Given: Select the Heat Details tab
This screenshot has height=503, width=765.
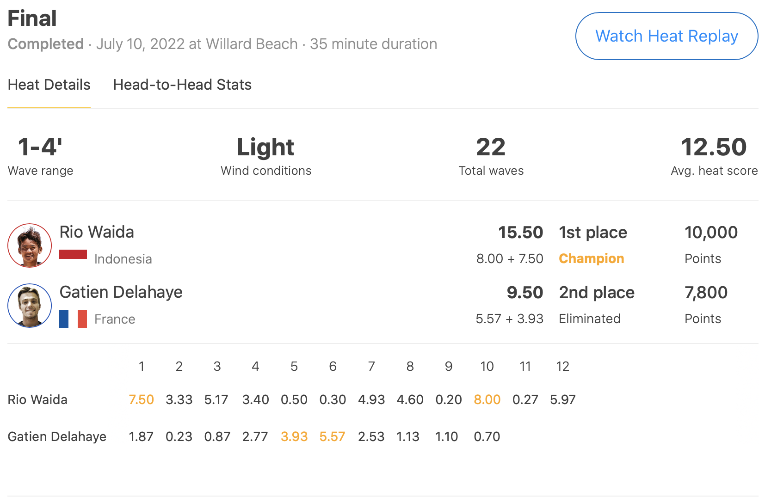Looking at the screenshot, I should [49, 85].
